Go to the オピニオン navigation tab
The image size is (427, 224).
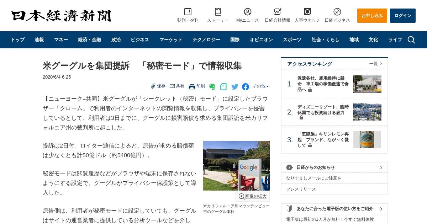(261, 40)
